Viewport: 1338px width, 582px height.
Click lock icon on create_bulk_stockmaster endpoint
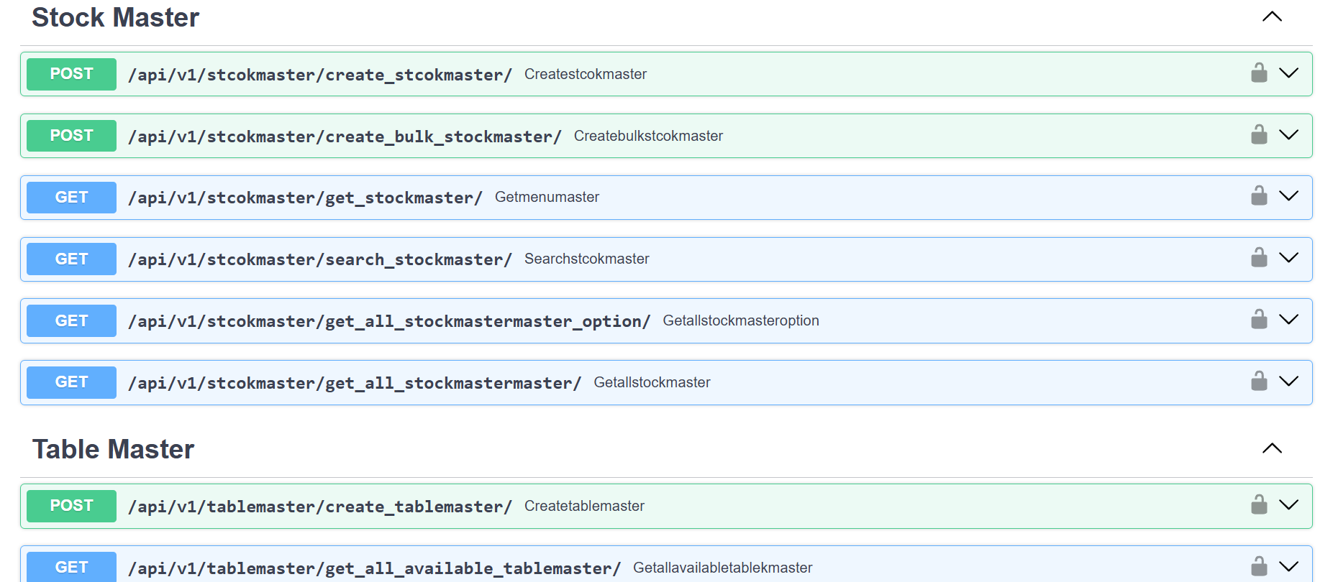(x=1259, y=134)
